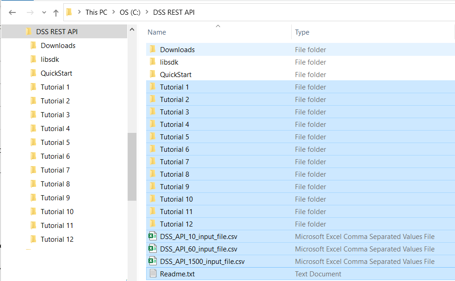
Task: Click the Readme.txt text document icon
Action: (152, 274)
